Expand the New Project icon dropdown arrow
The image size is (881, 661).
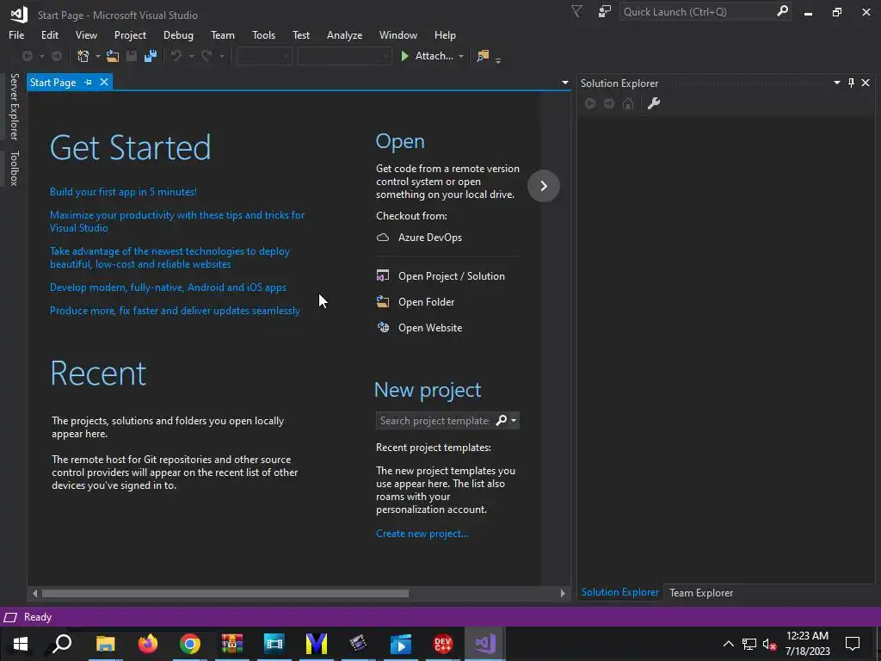pyautogui.click(x=97, y=56)
